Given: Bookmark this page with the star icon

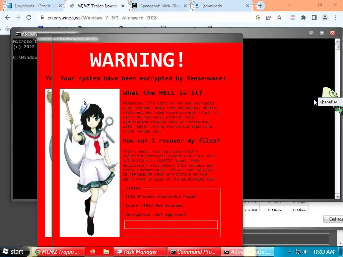Looking at the screenshot, I should tap(279, 18).
